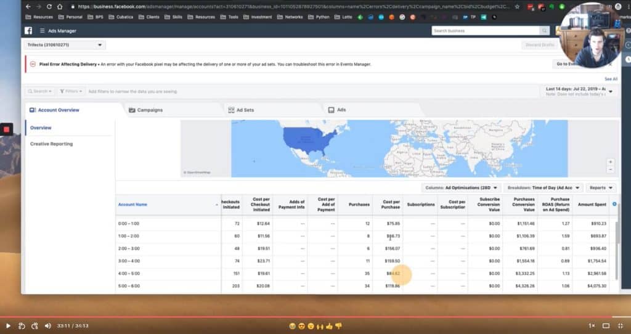Click the See All link

coord(610,79)
